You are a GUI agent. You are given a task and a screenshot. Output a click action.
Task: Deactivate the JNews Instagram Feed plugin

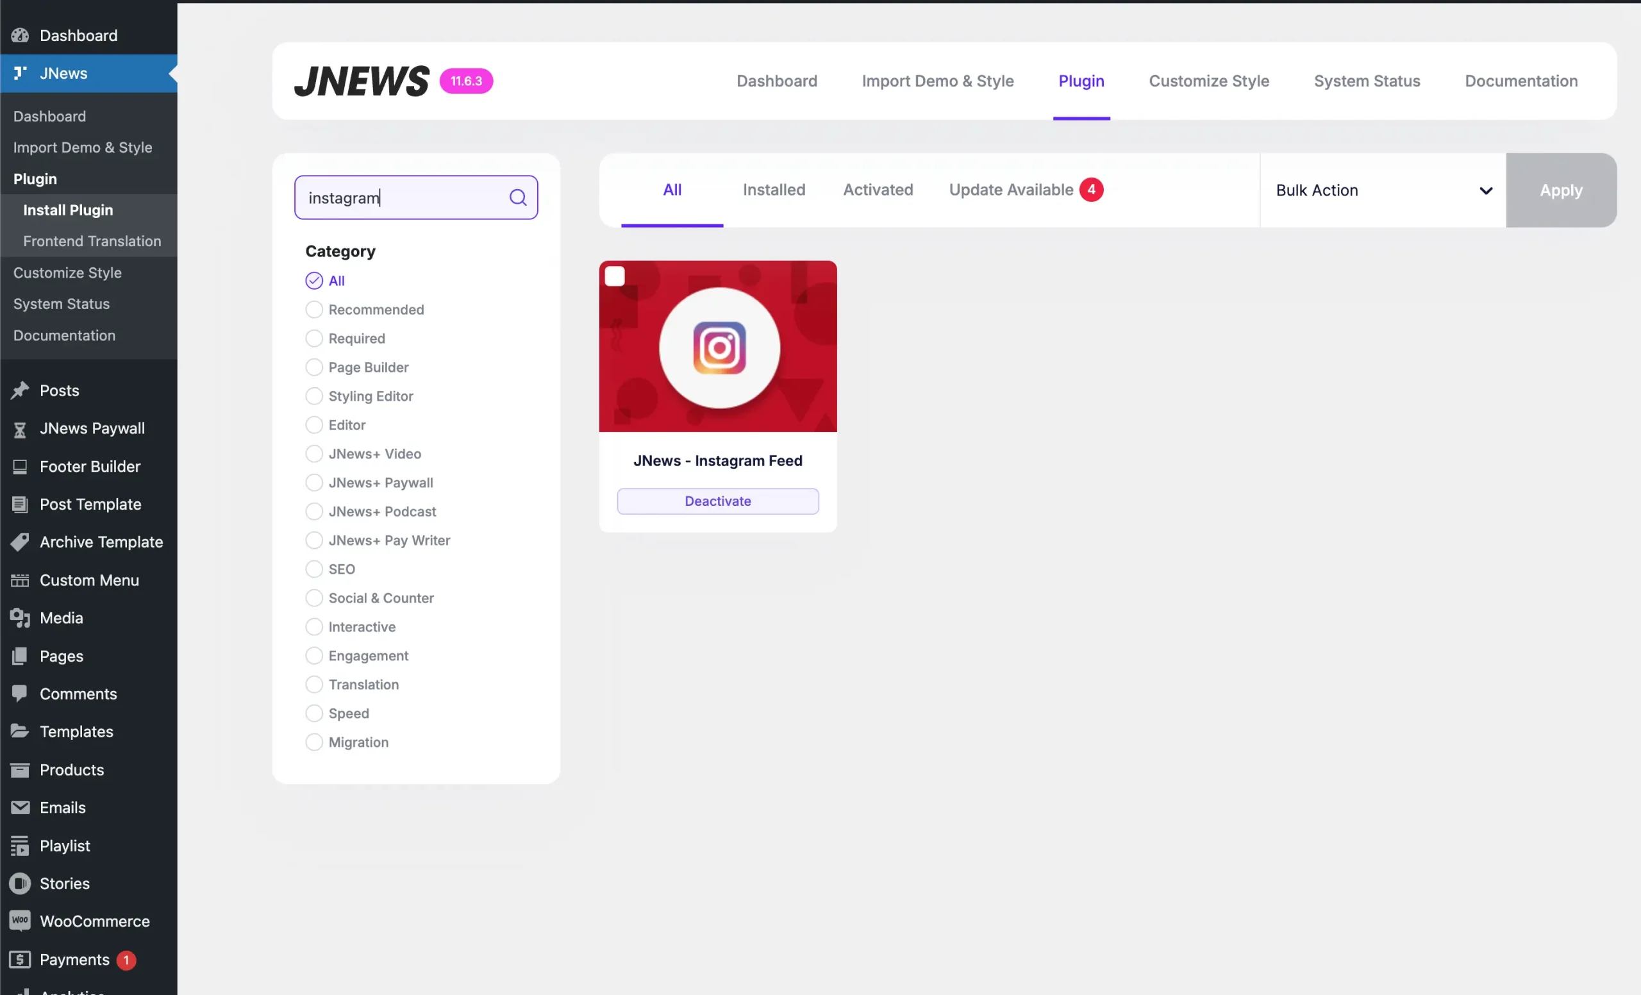tap(717, 501)
